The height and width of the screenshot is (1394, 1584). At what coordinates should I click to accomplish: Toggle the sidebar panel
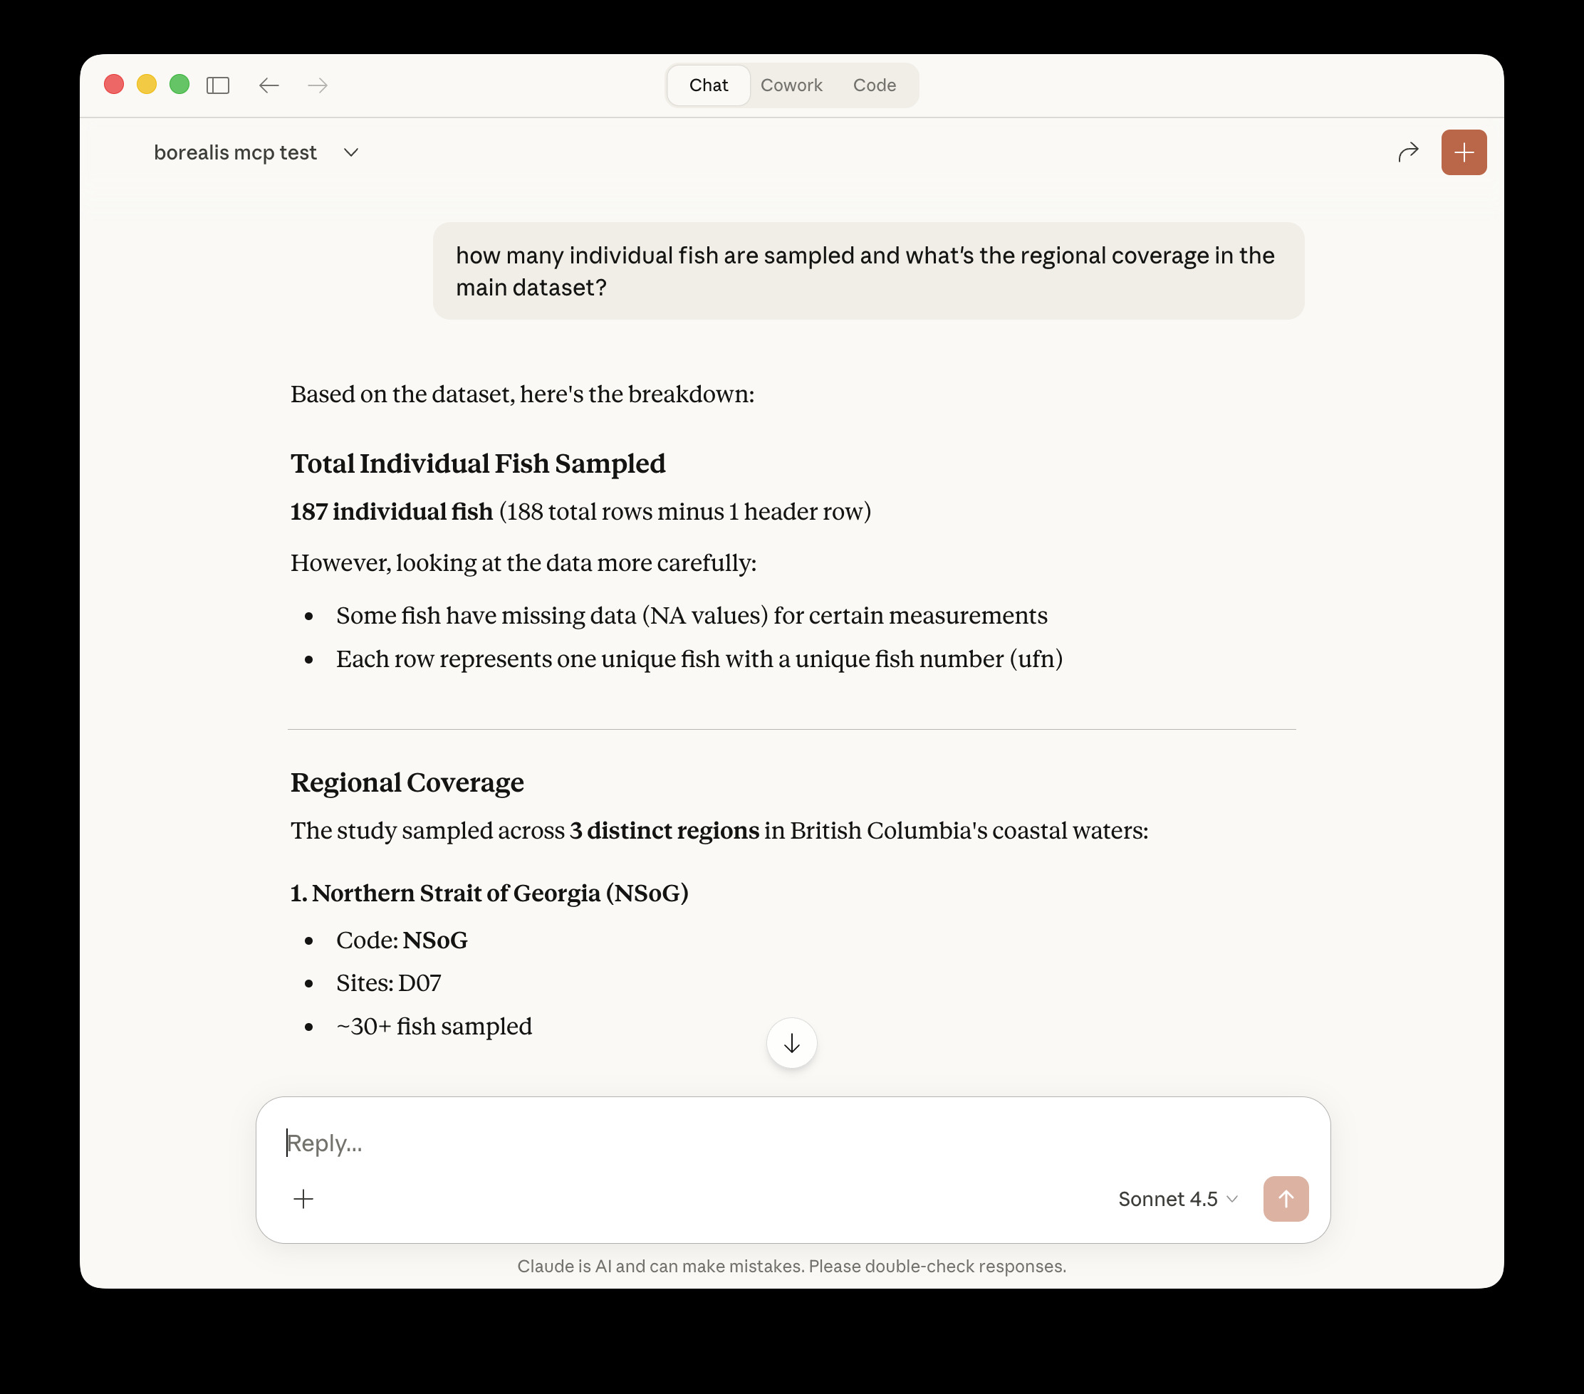tap(218, 85)
